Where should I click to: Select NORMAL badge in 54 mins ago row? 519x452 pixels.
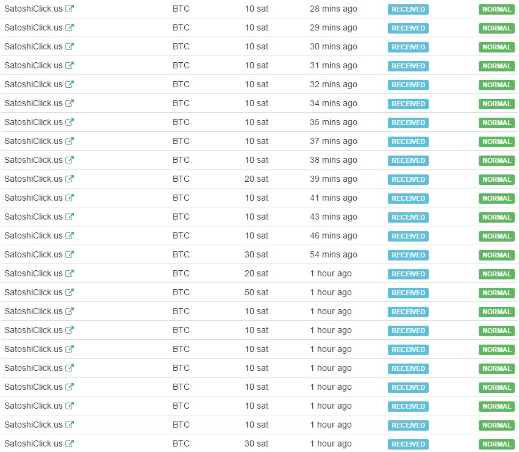[496, 255]
